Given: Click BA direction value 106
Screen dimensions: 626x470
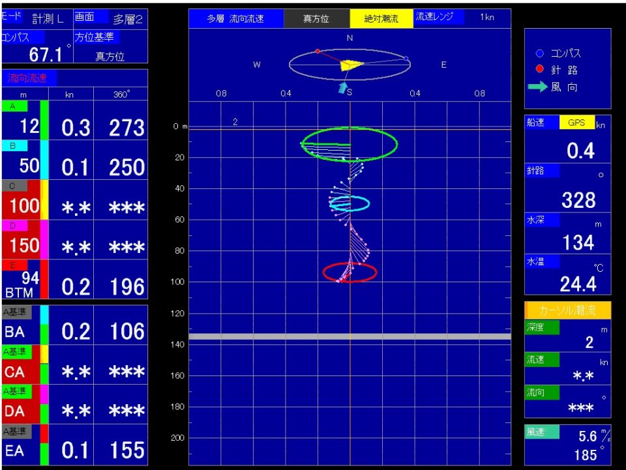Looking at the screenshot, I should (127, 331).
